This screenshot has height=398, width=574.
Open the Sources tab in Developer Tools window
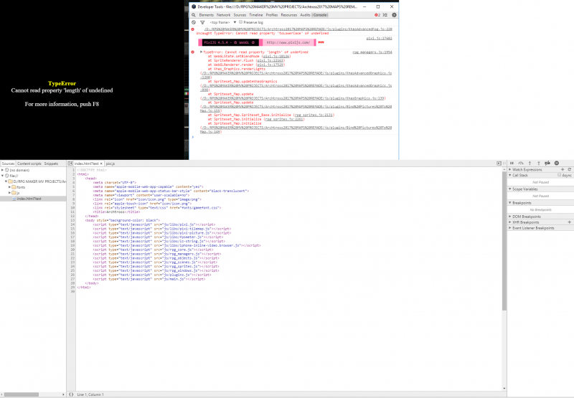tap(240, 15)
